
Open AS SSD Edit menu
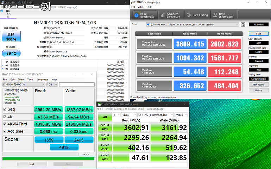(x=12, y=80)
